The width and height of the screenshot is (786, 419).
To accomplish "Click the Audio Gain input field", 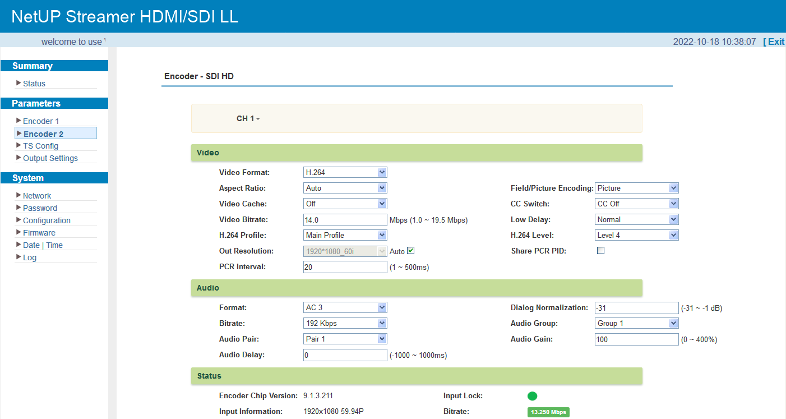I will coord(637,339).
